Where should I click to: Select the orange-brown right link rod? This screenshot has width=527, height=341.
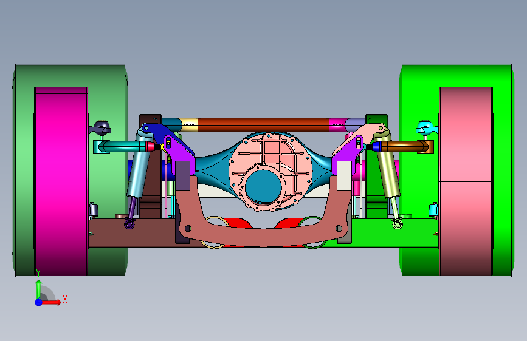[x=404, y=147]
